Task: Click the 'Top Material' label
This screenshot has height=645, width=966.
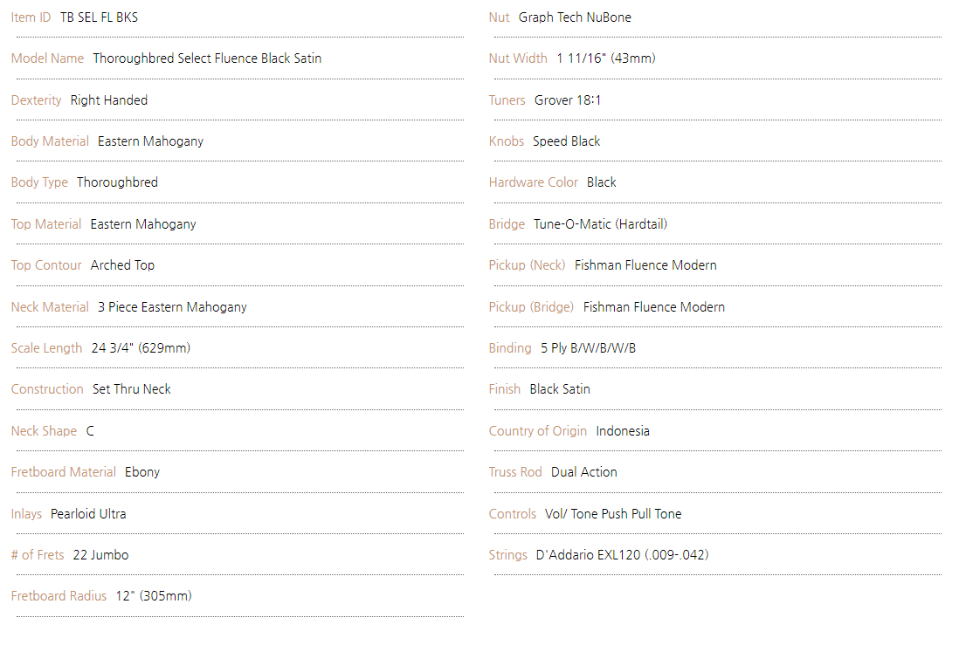Action: (46, 224)
